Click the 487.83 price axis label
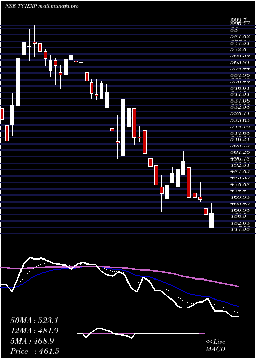 click(240, 171)
